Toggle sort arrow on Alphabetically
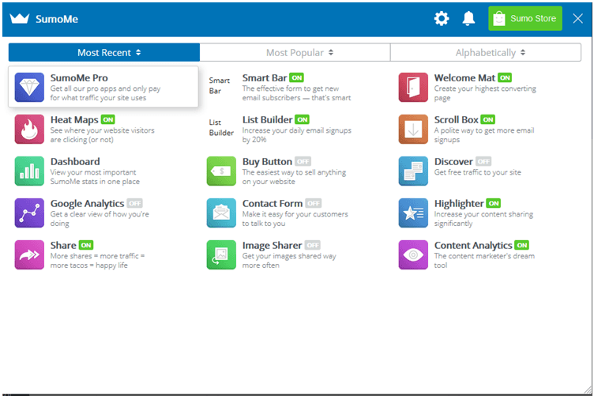Image resolution: width=594 pixels, height=399 pixels. click(523, 52)
